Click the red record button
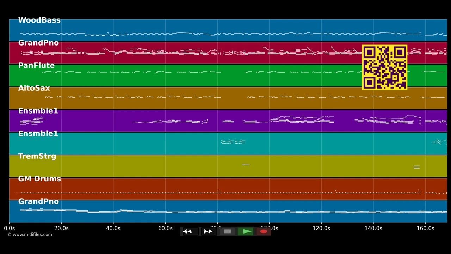Image resolution: width=451 pixels, height=254 pixels. [264, 231]
